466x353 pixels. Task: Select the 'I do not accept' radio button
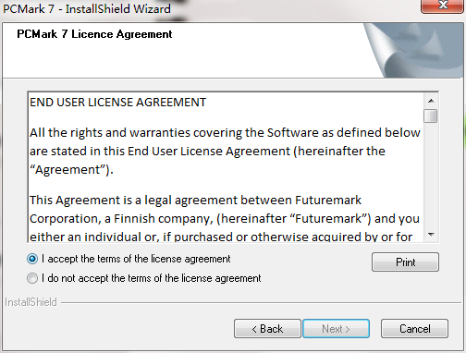[x=32, y=278]
